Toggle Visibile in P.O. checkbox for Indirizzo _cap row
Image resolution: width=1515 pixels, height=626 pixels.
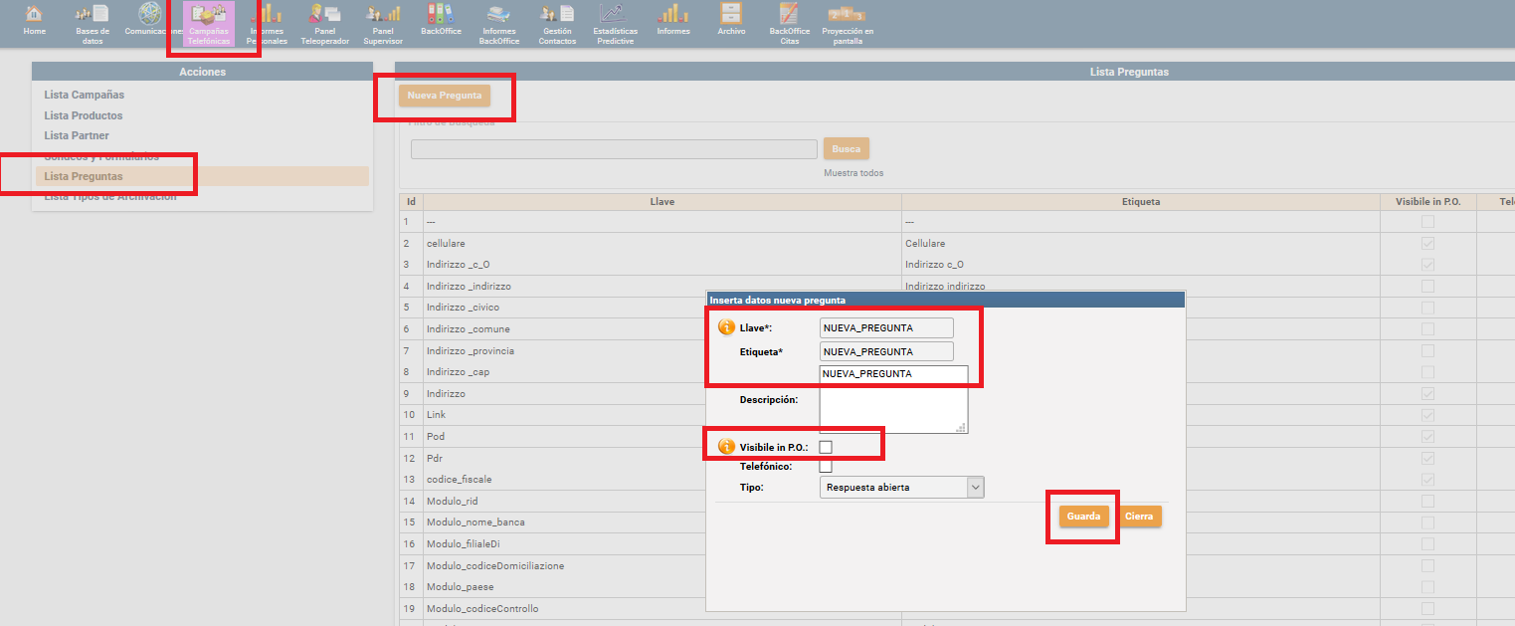click(1427, 372)
